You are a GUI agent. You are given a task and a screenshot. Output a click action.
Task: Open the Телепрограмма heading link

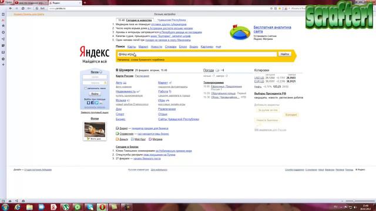click(213, 83)
